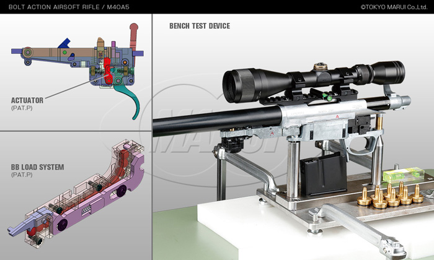Click the black rifle barrel
The height and width of the screenshot is (260, 434).
217,121
